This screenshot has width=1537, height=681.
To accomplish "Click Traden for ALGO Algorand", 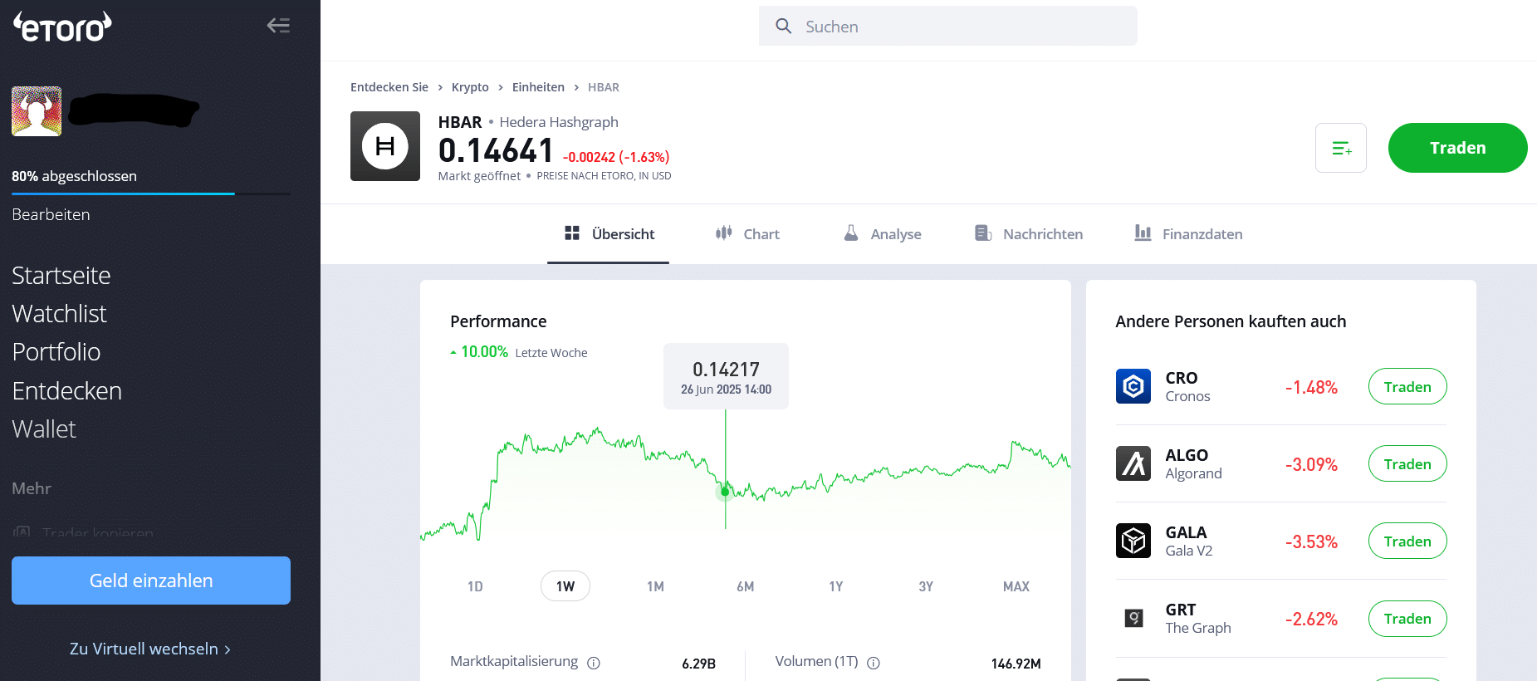I will pos(1407,463).
